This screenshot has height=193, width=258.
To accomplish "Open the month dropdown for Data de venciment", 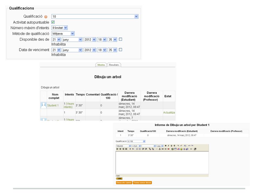I will [72, 50].
